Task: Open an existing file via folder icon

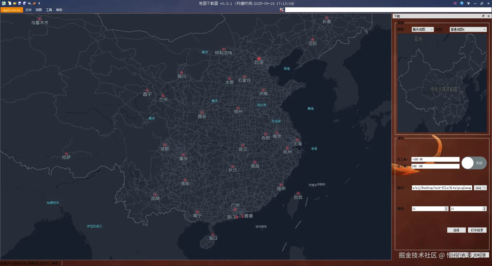Action: [x=14, y=3]
